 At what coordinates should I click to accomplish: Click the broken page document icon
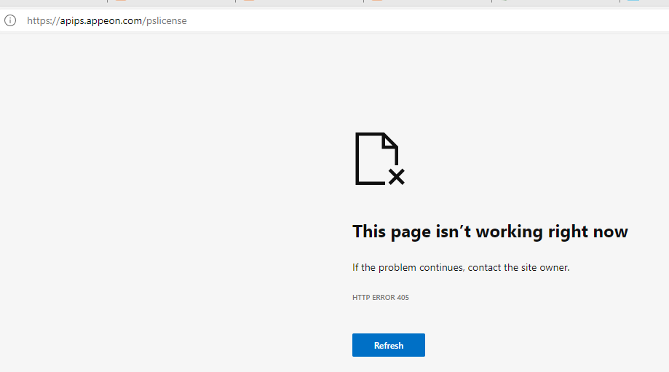376,158
